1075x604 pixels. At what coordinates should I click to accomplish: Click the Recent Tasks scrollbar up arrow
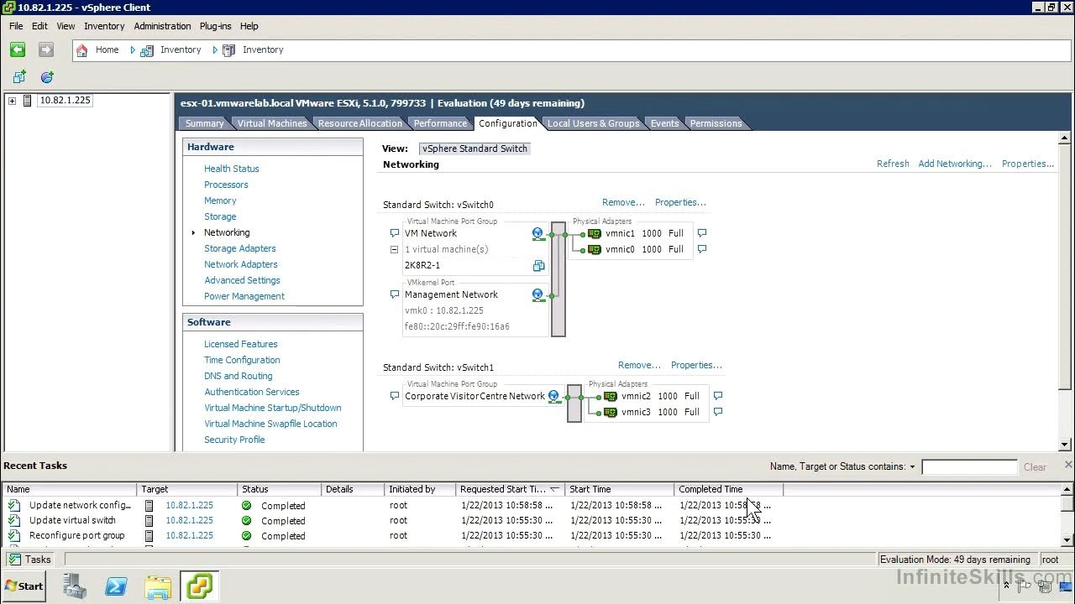point(1067,490)
